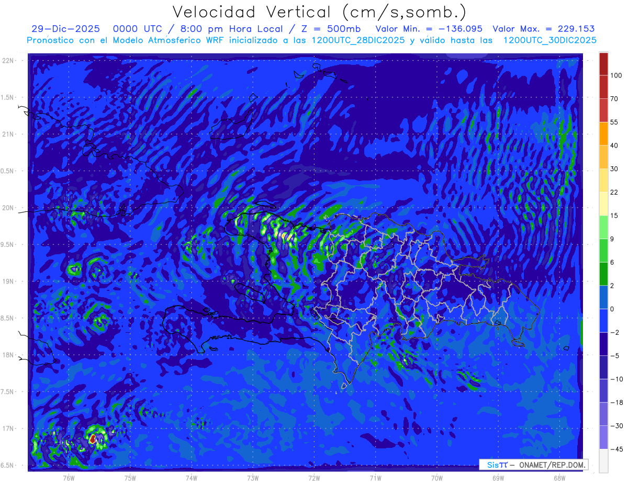Image resolution: width=628 pixels, height=485 pixels.
Task: Pick violet swatch between -30 and -45
Action: pos(603,437)
